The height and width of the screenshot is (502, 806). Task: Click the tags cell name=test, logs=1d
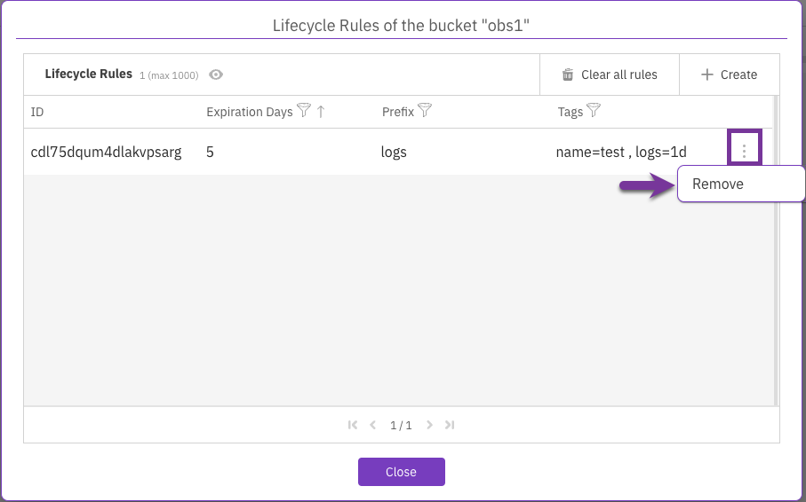[621, 152]
